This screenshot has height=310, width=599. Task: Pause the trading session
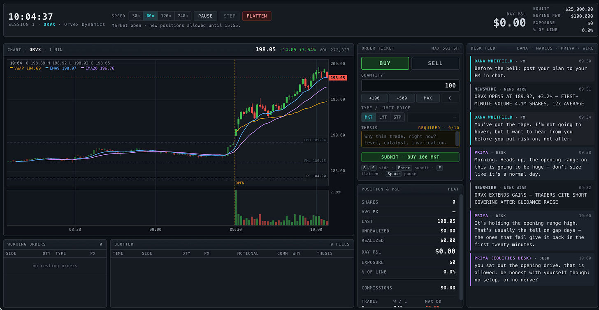pyautogui.click(x=205, y=16)
